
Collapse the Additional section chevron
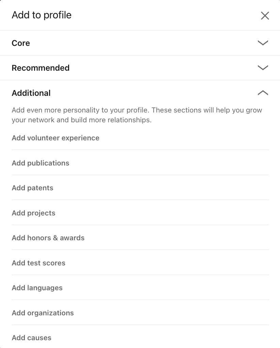pyautogui.click(x=263, y=93)
